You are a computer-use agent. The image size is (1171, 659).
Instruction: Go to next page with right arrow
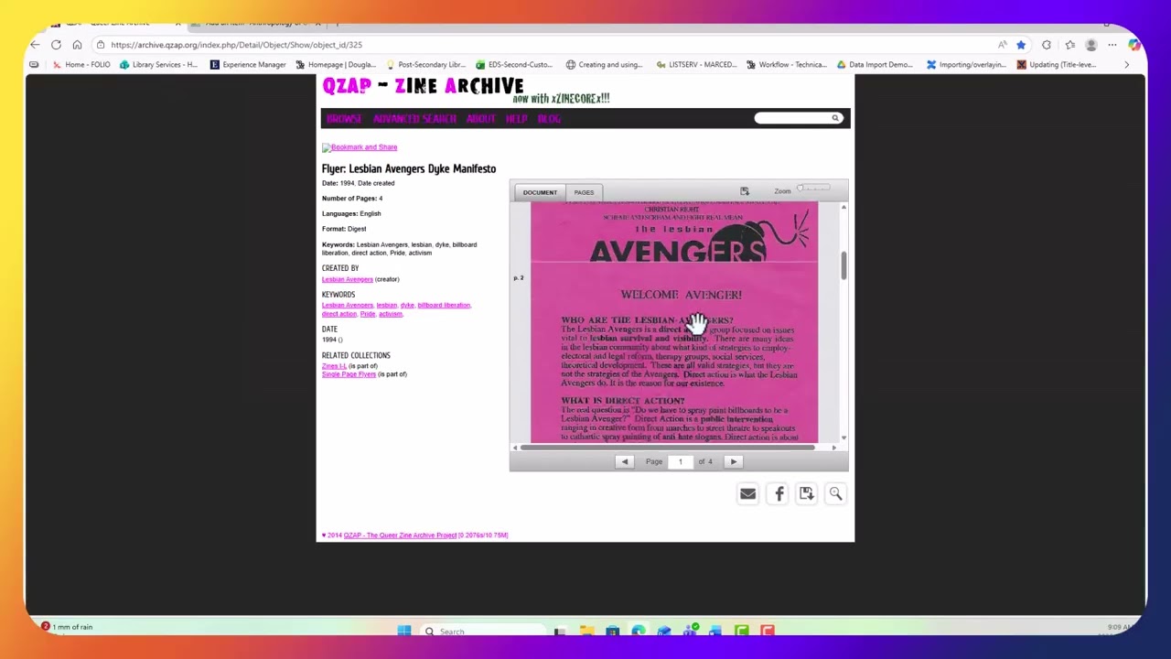point(733,461)
